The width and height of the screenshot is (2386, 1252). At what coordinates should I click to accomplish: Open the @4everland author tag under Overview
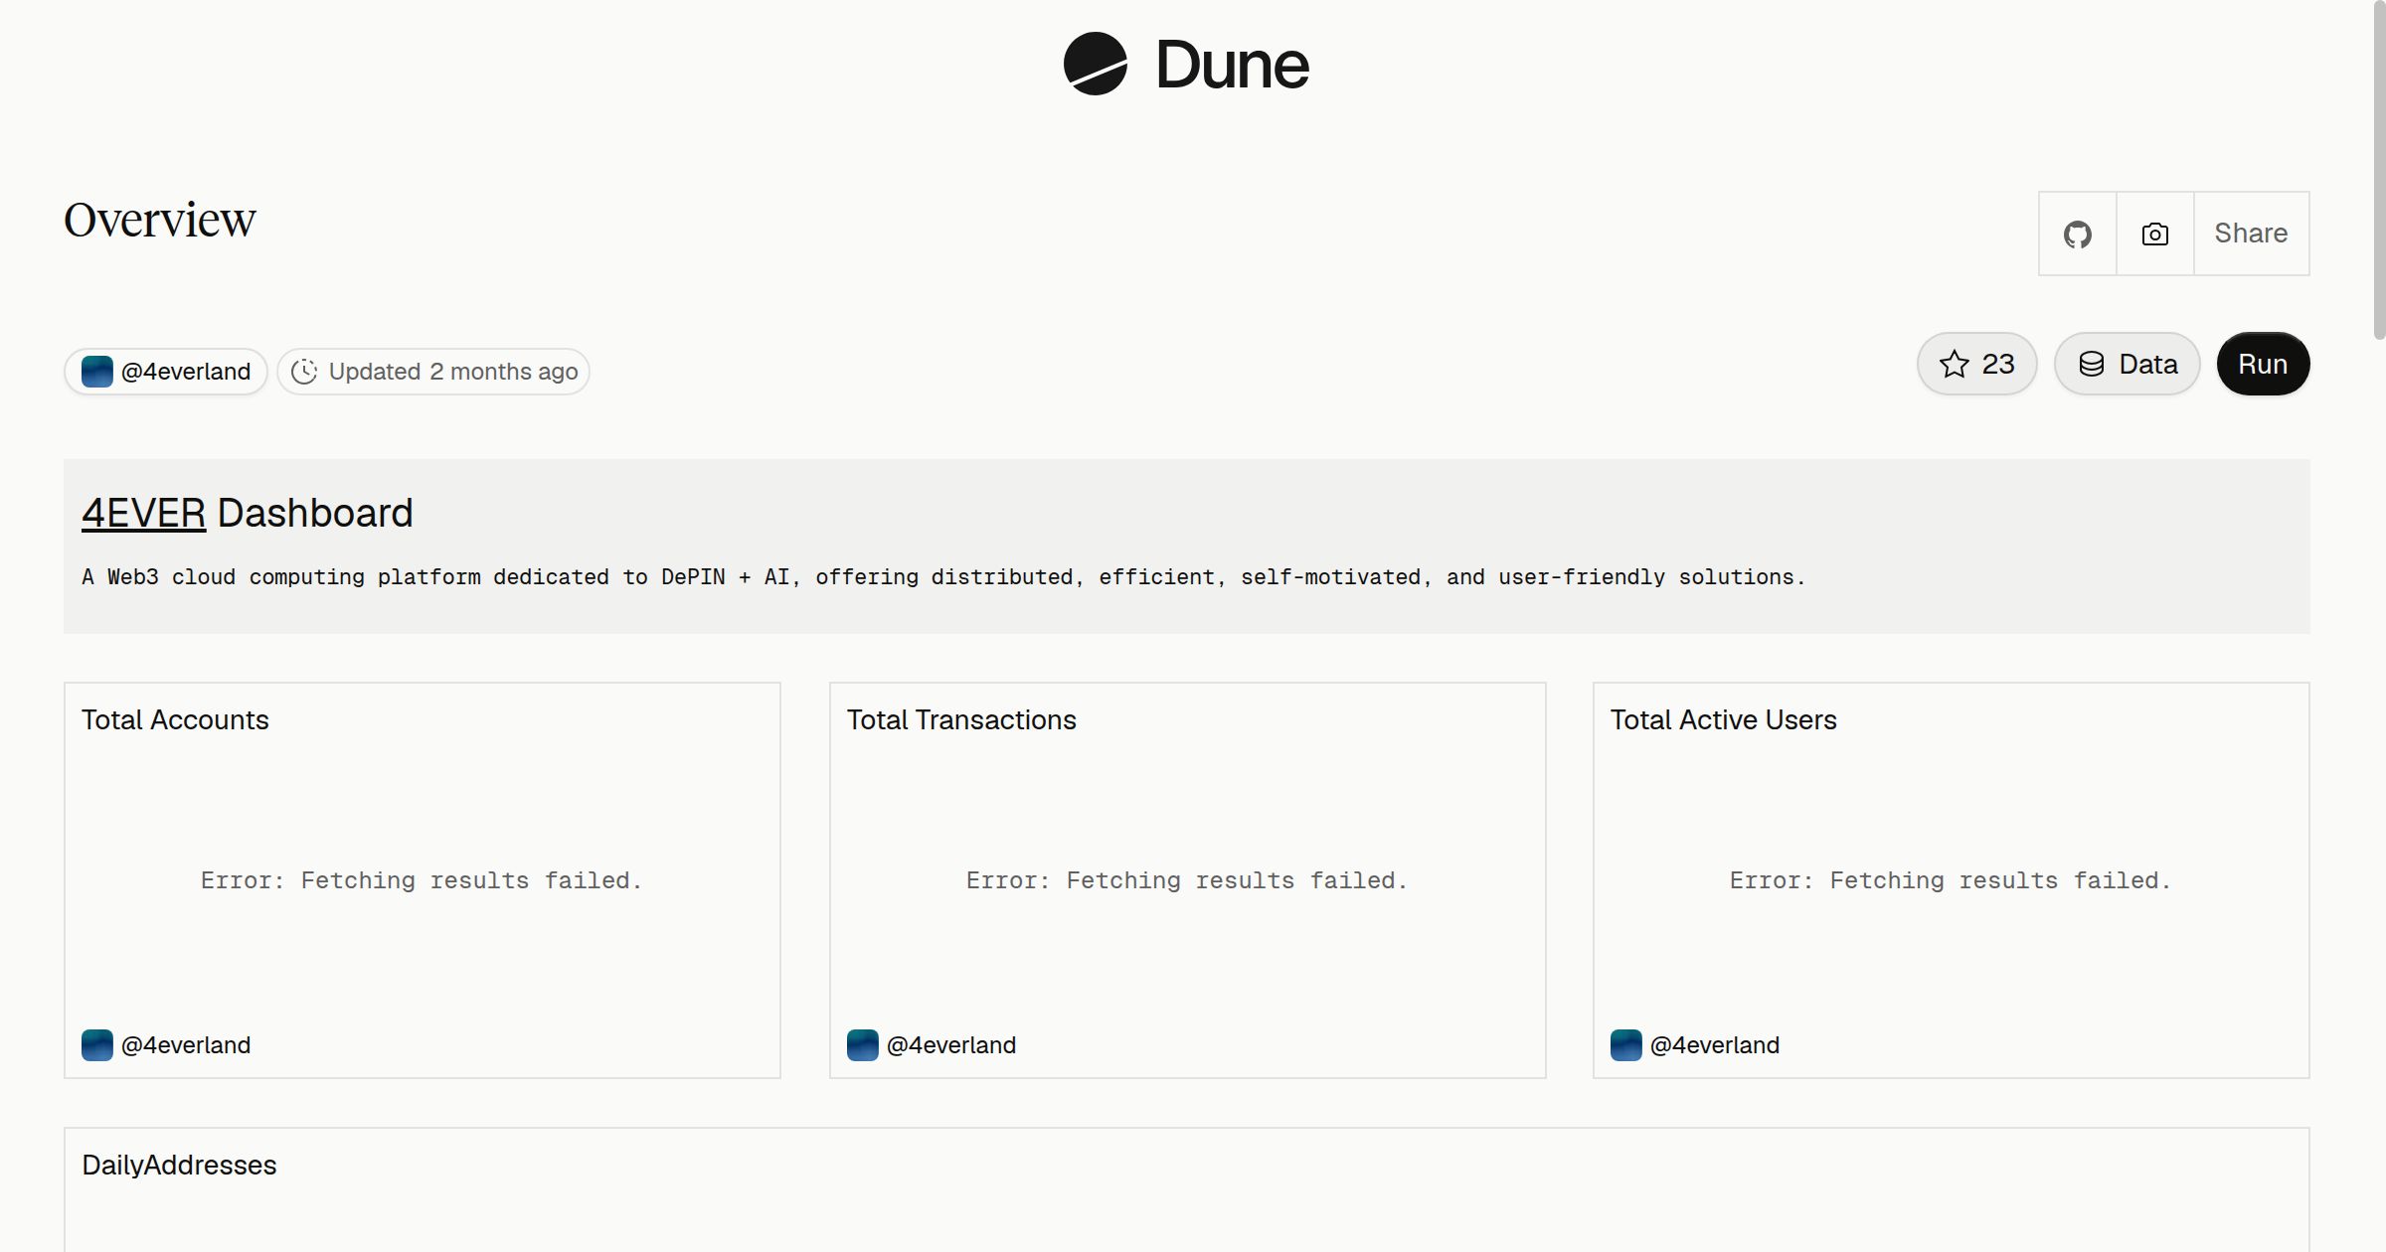166,372
